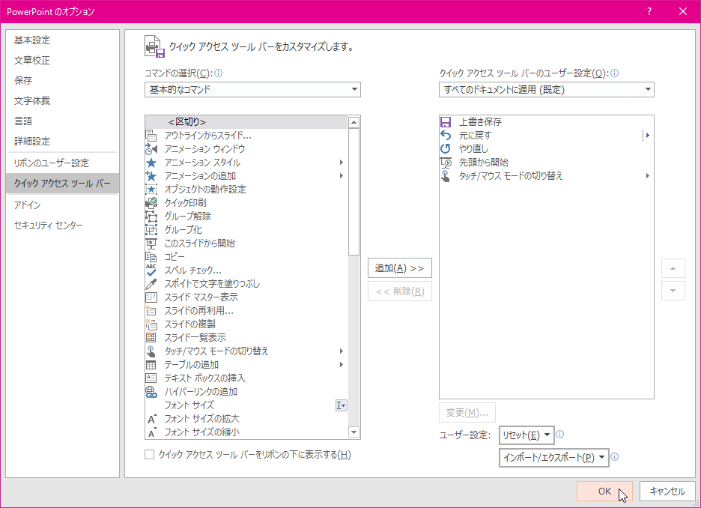701x508 pixels.
Task: Click the グループ解除 icon
Action: coord(151,217)
